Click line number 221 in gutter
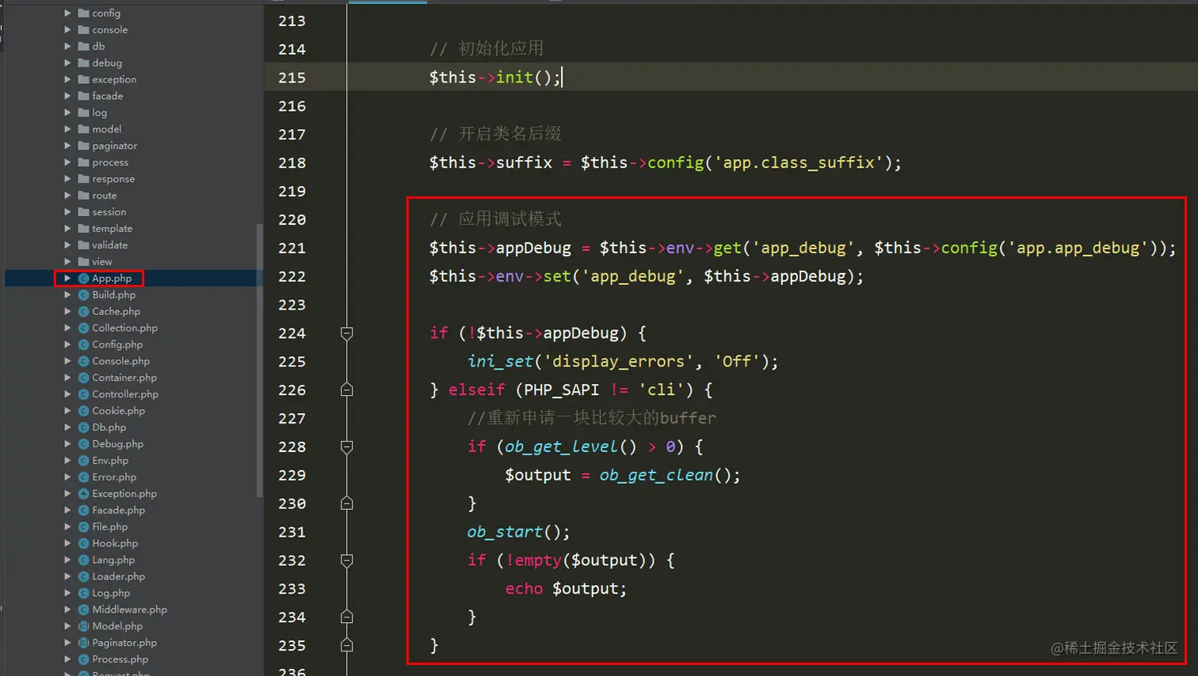This screenshot has width=1198, height=676. point(292,249)
